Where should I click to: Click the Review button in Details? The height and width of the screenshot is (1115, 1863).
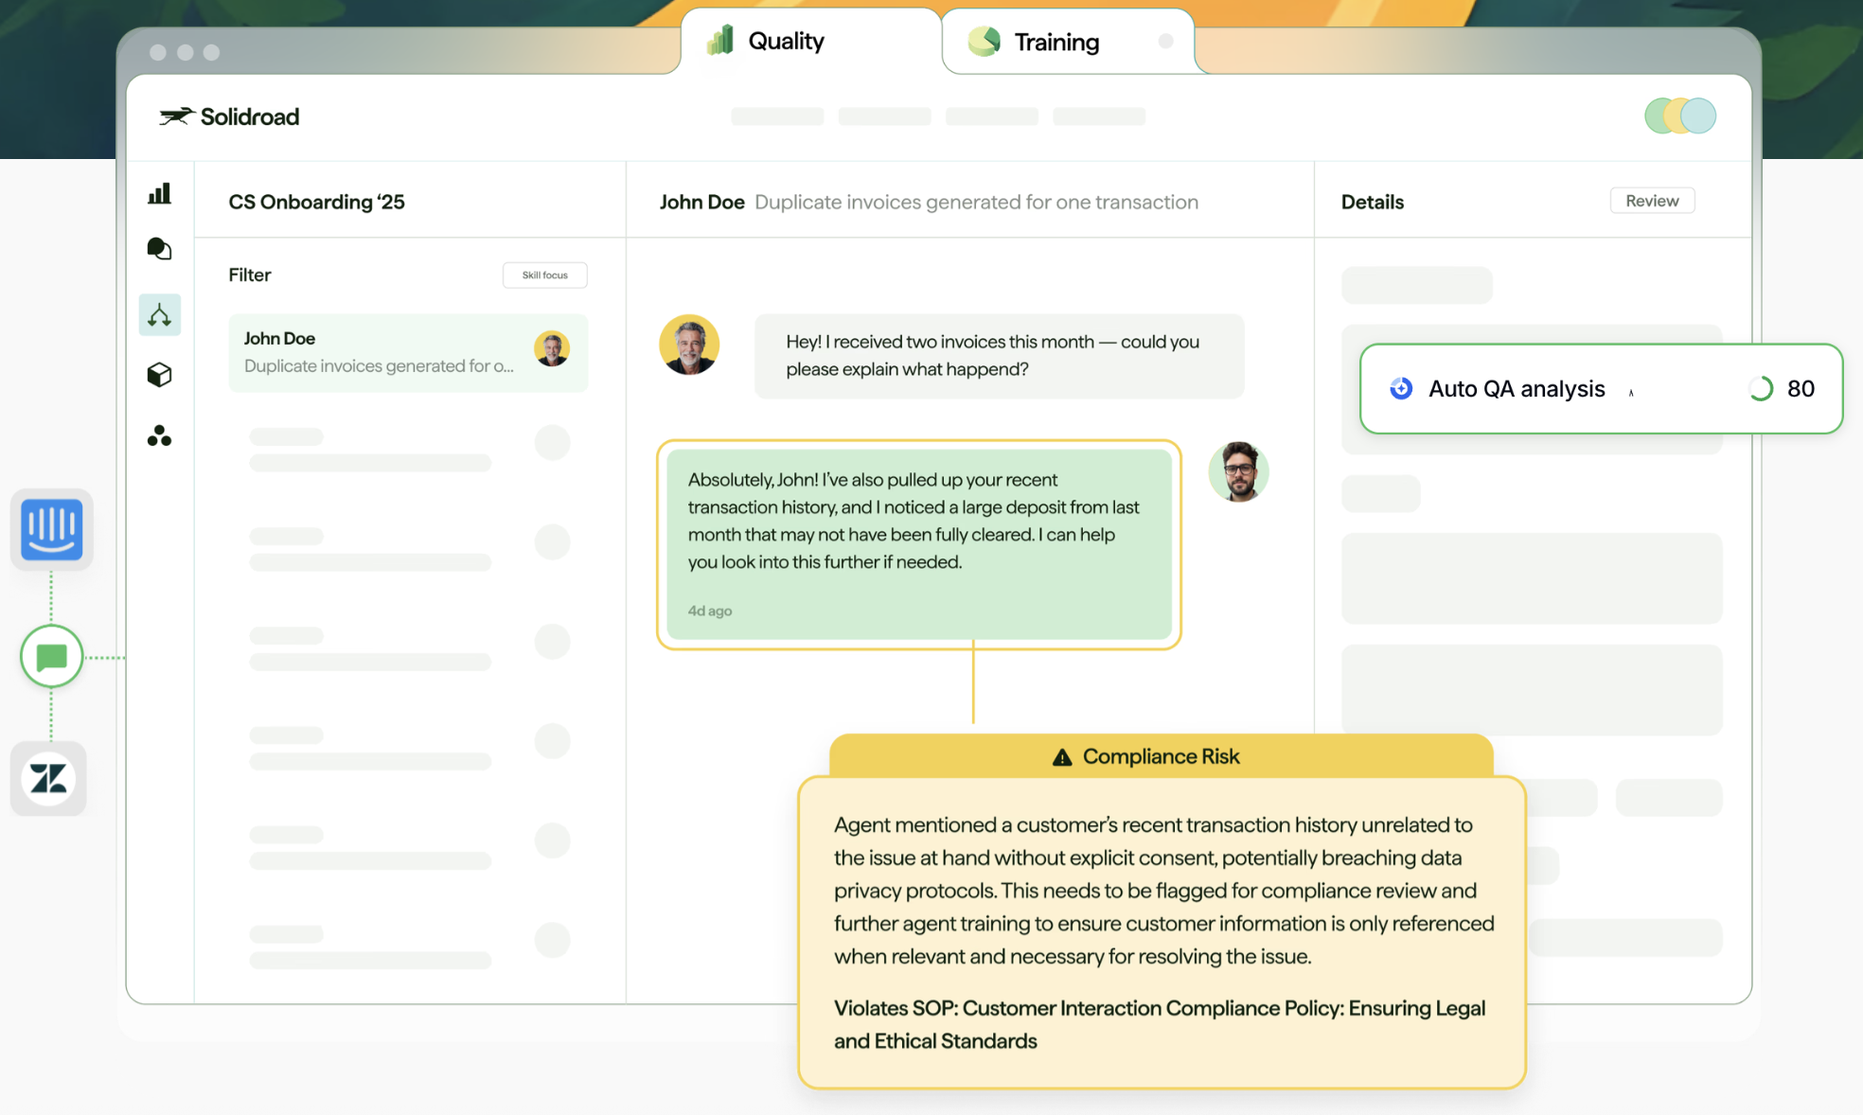pyautogui.click(x=1651, y=201)
